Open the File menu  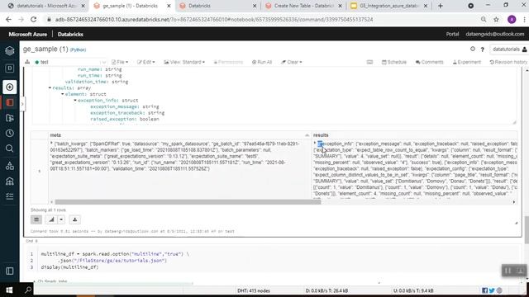pos(120,62)
